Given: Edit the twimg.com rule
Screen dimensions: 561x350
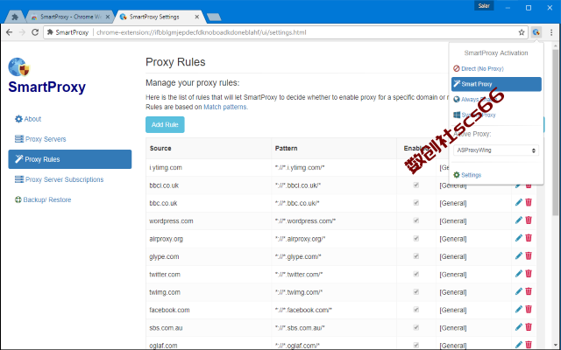Looking at the screenshot, I should tap(518, 291).
